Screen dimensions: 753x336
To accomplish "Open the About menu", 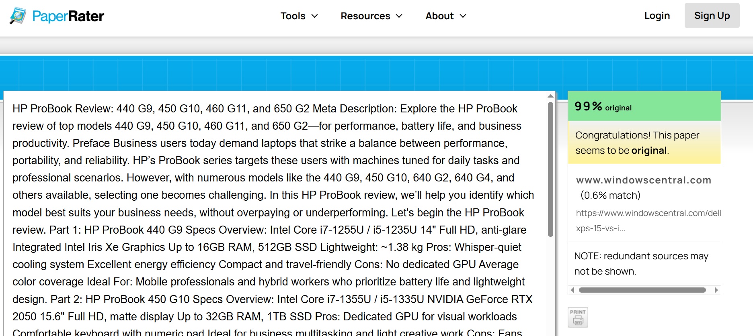I will point(446,16).
